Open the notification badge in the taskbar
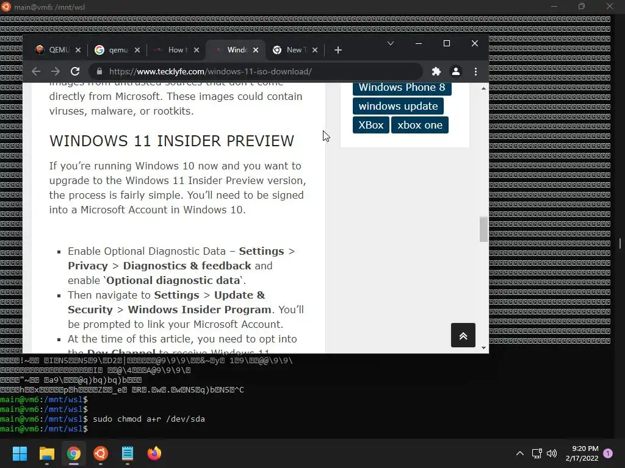The image size is (625, 468). [609, 453]
